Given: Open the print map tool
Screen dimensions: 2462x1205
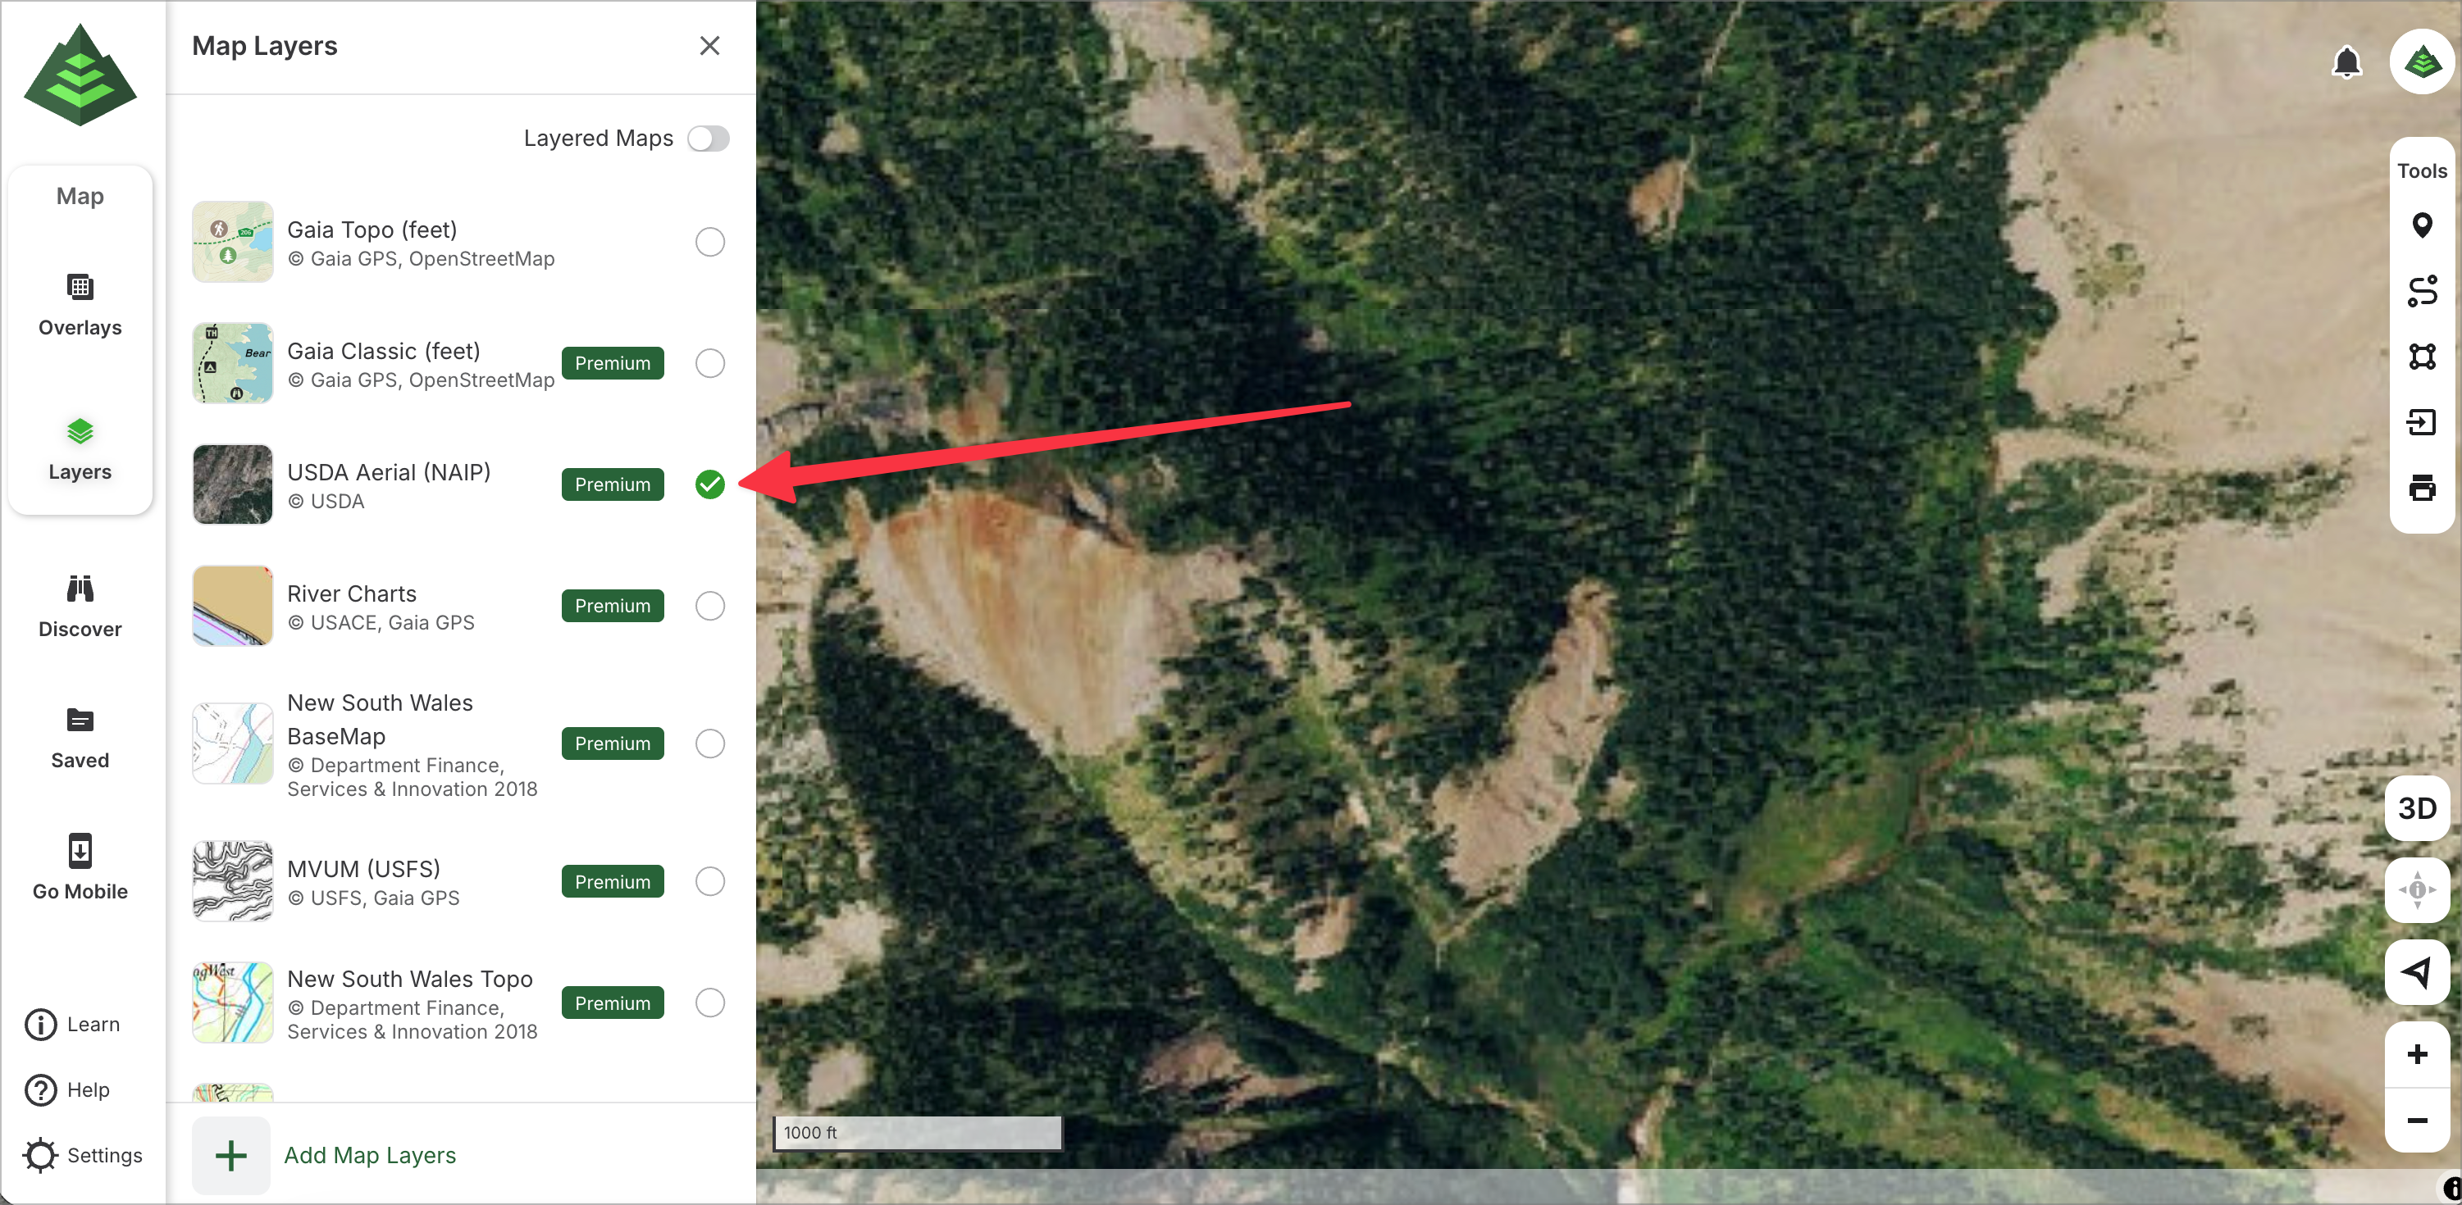Looking at the screenshot, I should click(2421, 488).
